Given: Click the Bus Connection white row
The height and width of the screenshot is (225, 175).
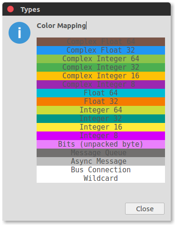Looking at the screenshot, I should point(101,170).
